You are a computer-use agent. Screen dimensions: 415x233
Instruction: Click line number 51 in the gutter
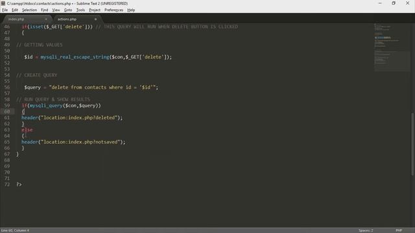tap(7, 57)
